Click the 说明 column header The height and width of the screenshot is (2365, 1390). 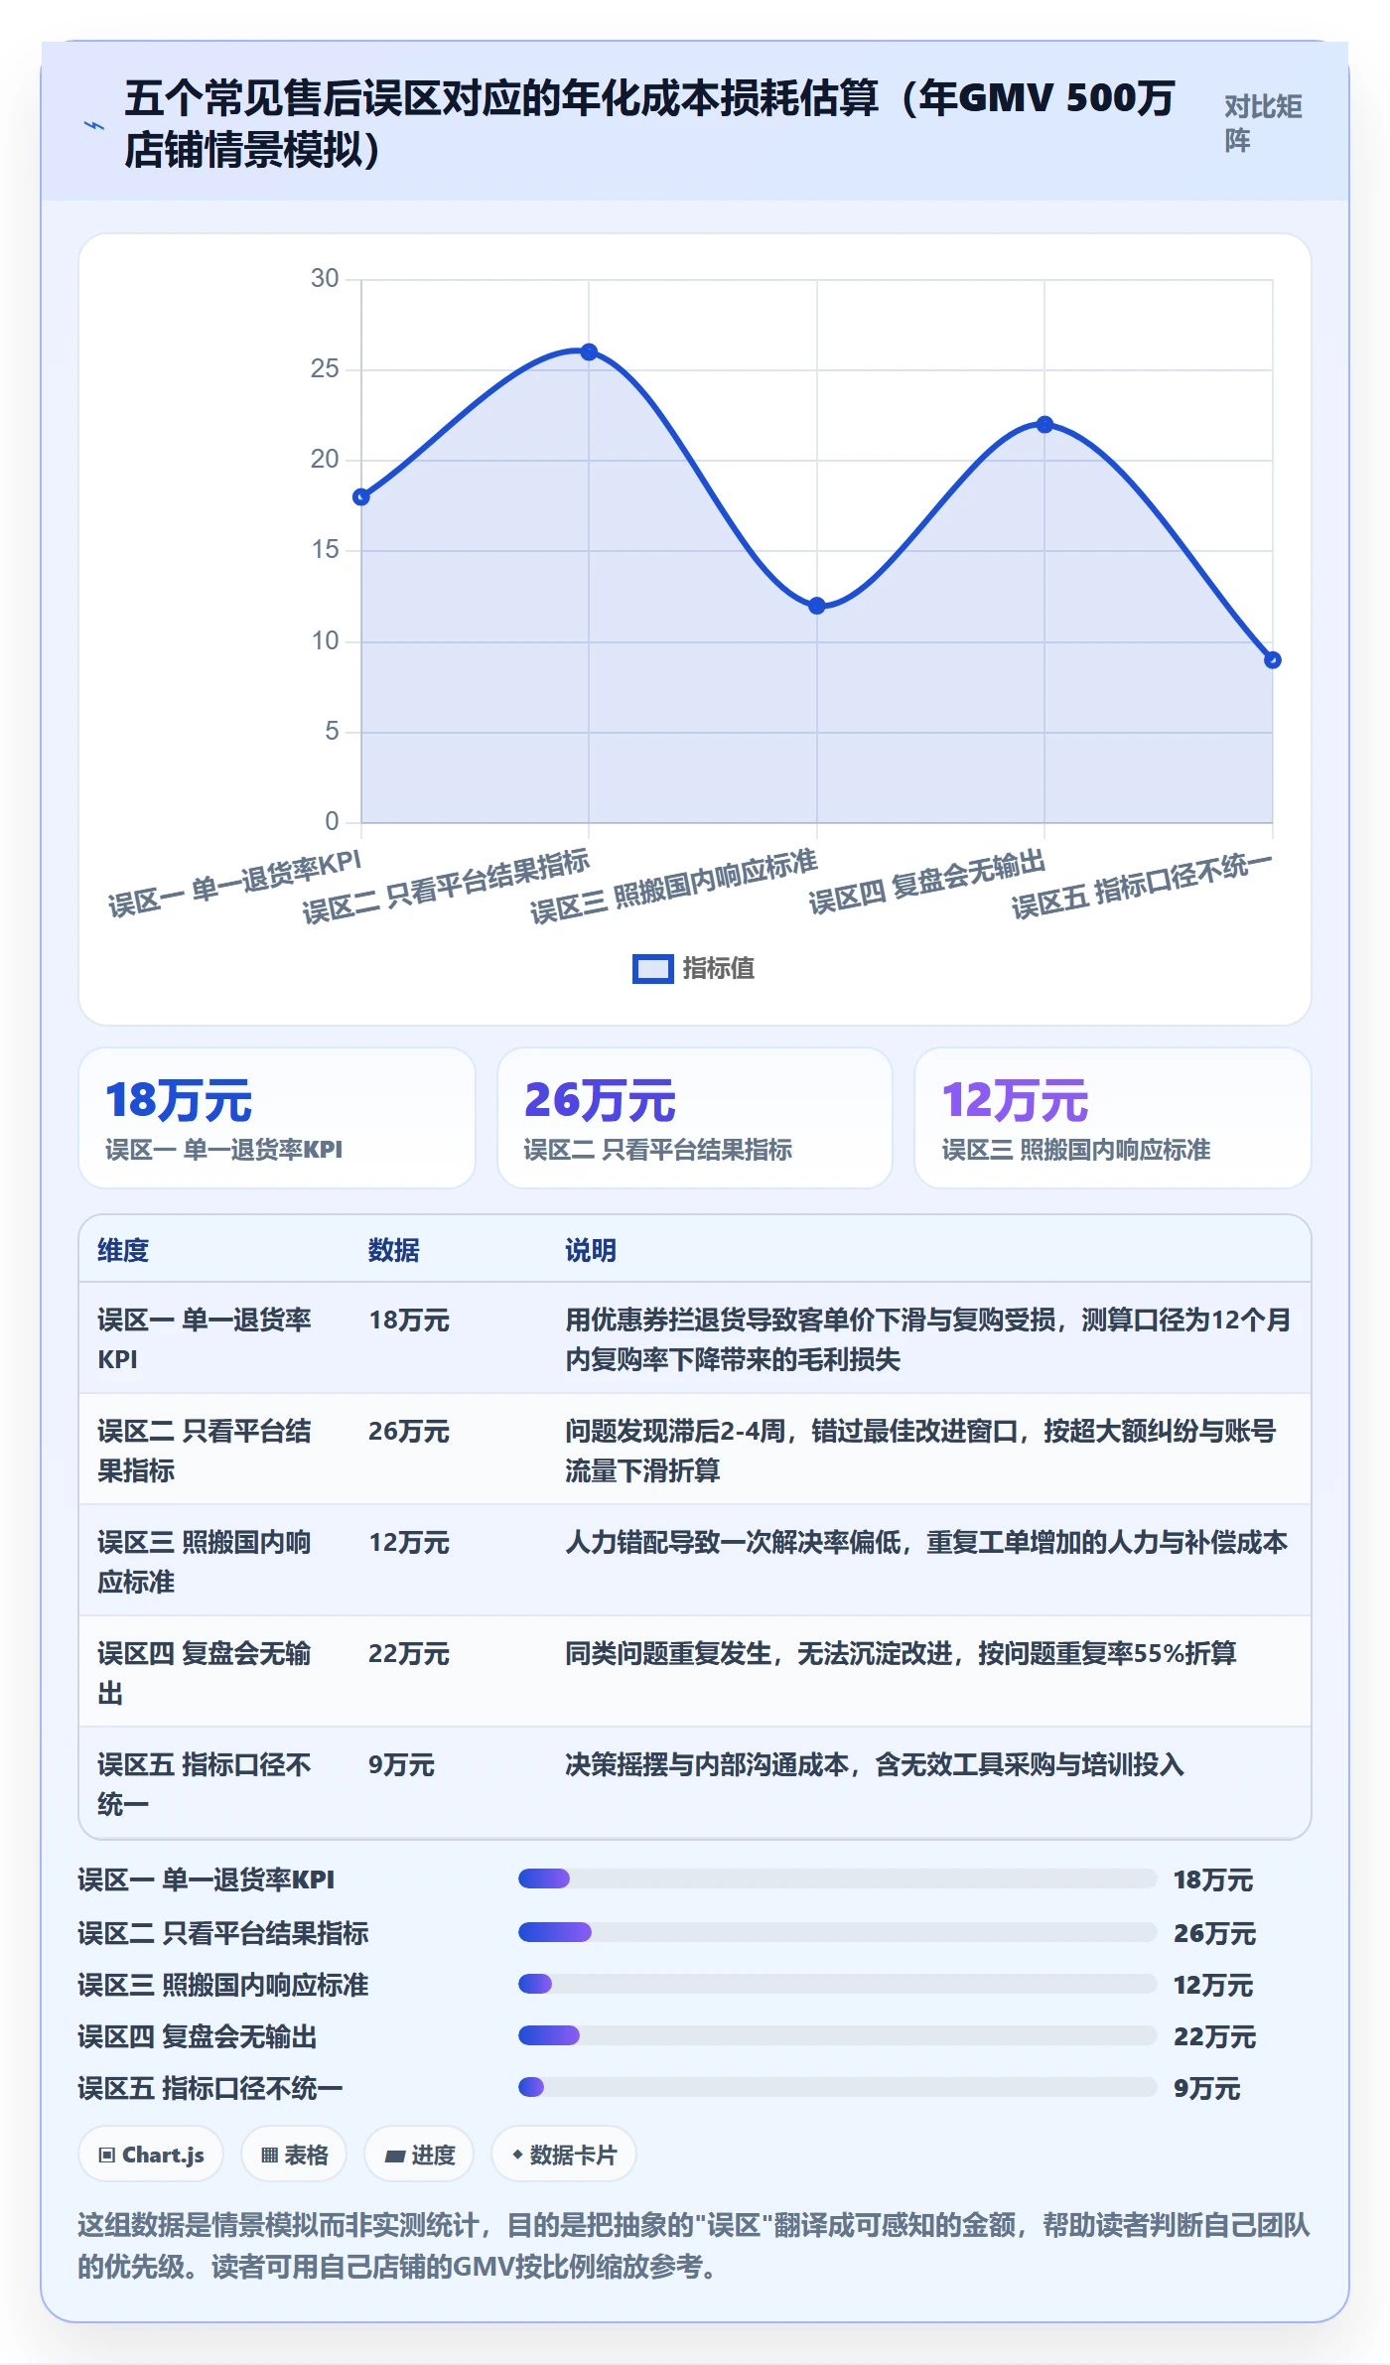coord(591,1250)
